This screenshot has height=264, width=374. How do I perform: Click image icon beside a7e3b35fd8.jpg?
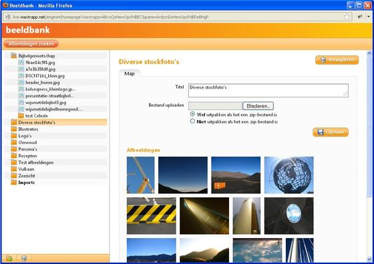click(21, 69)
